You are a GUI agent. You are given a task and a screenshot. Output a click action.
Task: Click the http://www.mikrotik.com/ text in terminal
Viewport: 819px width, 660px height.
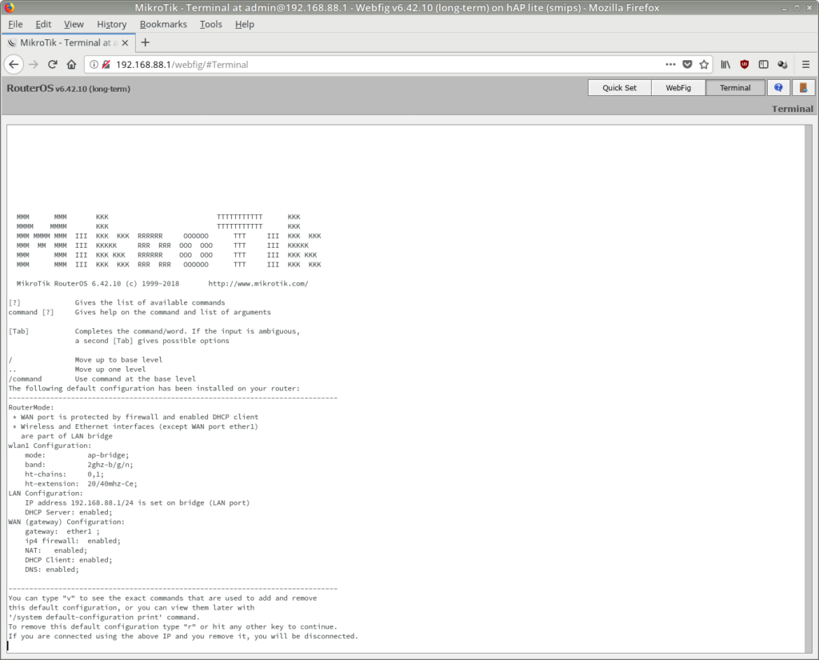click(258, 284)
